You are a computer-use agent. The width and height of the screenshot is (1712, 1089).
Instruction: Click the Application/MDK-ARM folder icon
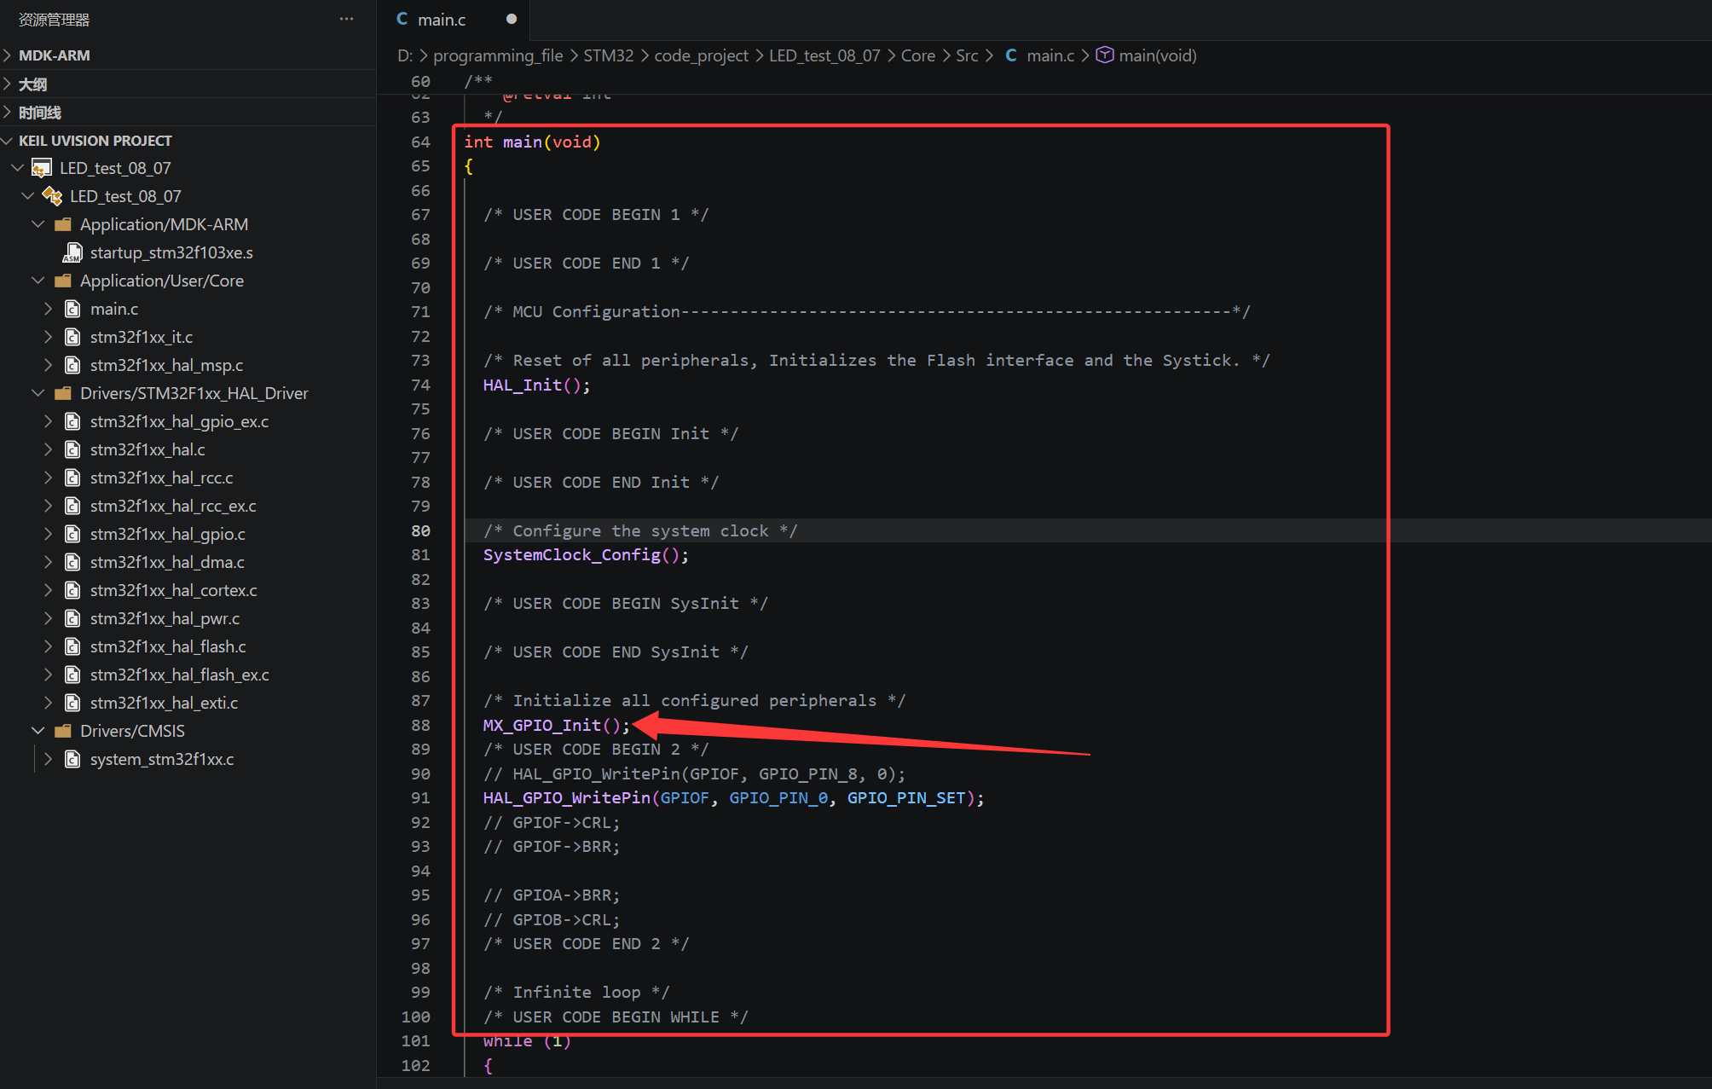pyautogui.click(x=62, y=224)
